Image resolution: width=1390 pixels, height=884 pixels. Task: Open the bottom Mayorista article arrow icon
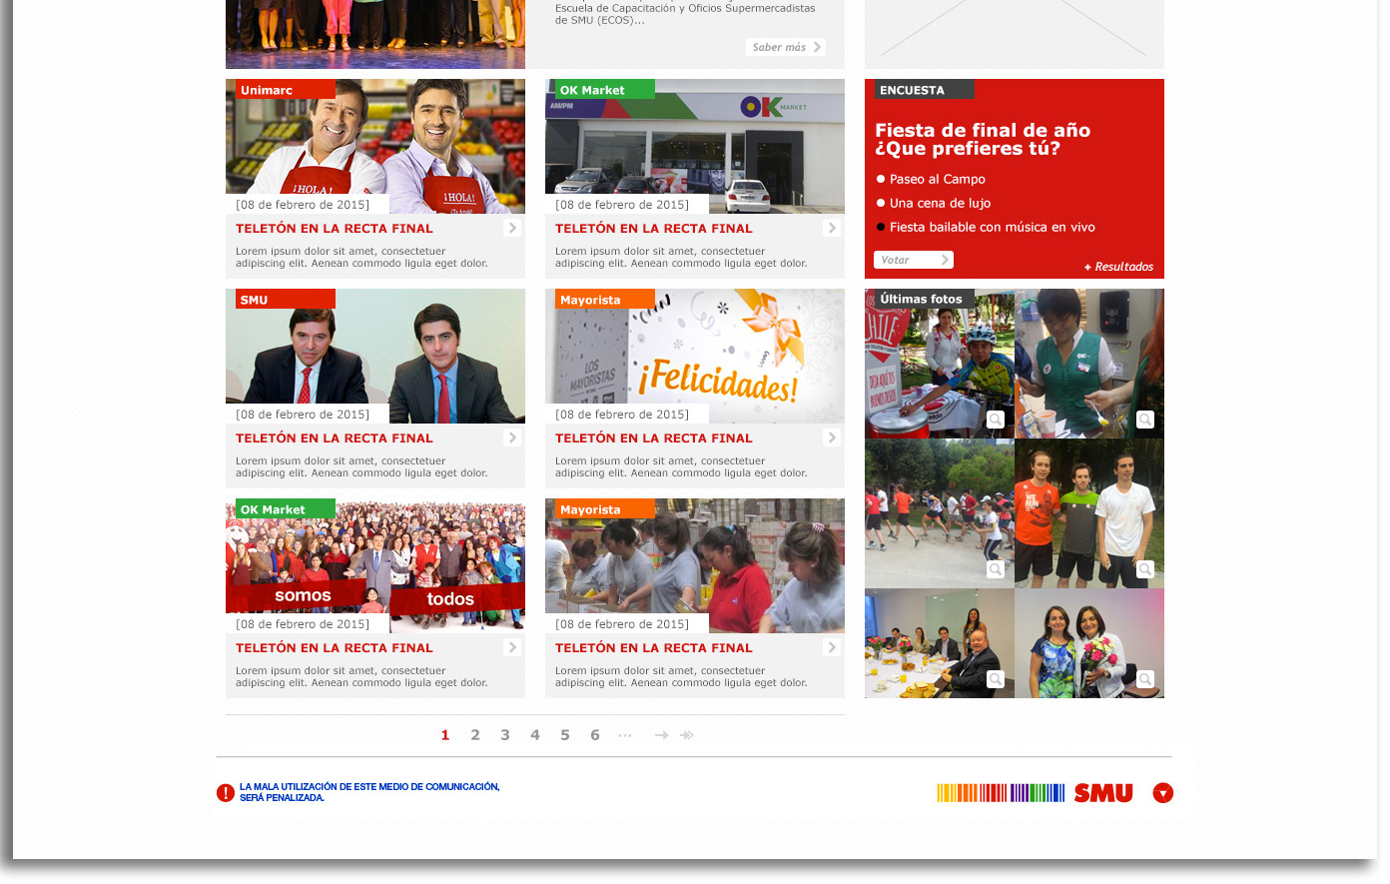832,647
